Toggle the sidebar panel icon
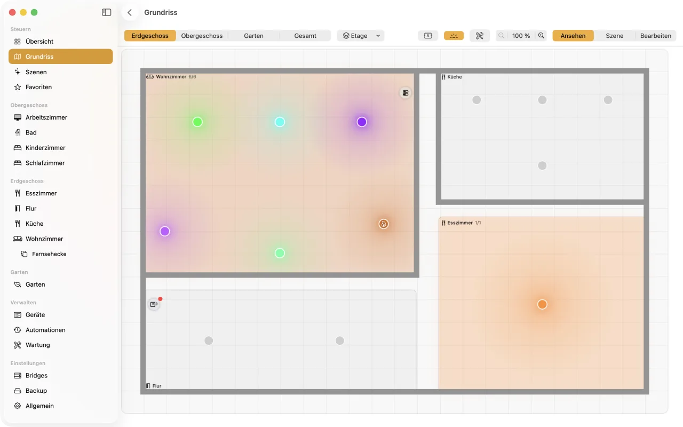This screenshot has height=427, width=683. click(x=107, y=12)
